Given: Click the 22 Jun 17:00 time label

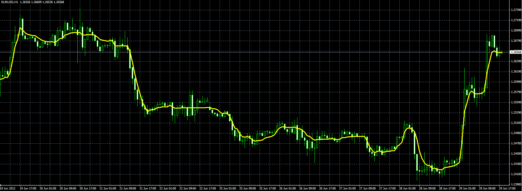Looking at the screenshot, I should click(x=207, y=189).
